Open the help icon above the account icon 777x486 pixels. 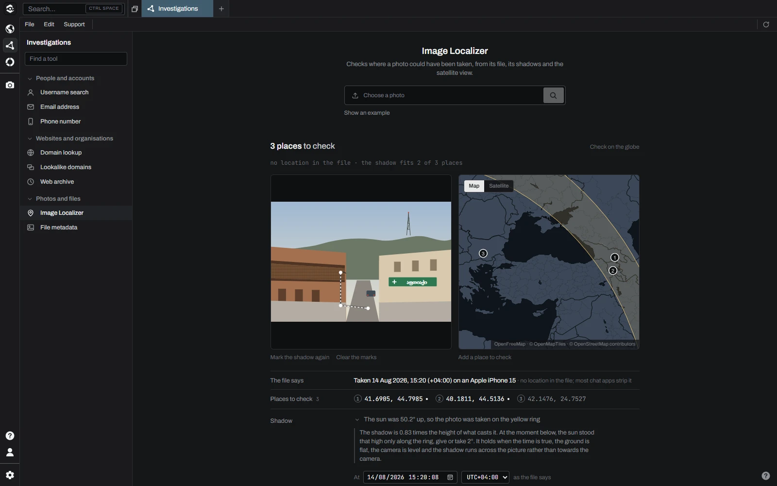pyautogui.click(x=10, y=435)
